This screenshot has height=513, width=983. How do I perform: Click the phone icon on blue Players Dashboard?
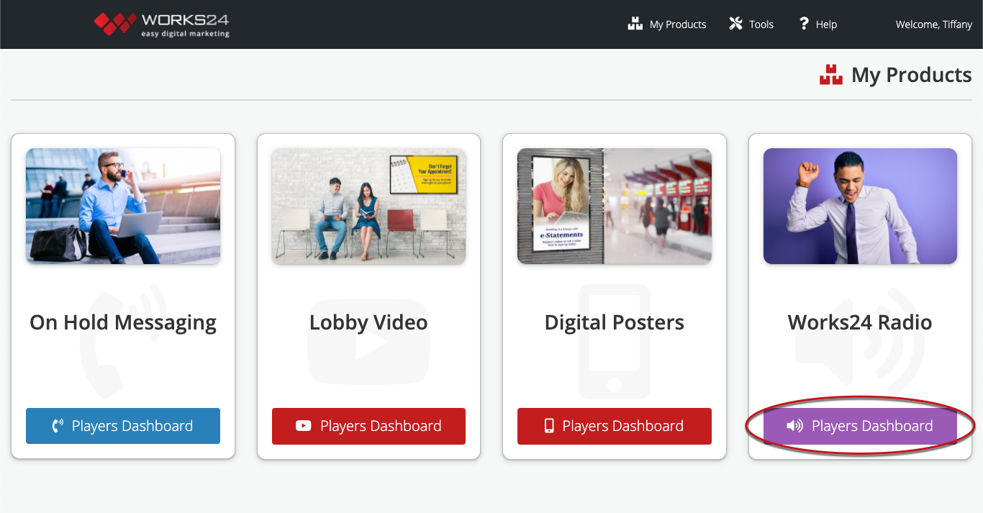coord(58,426)
